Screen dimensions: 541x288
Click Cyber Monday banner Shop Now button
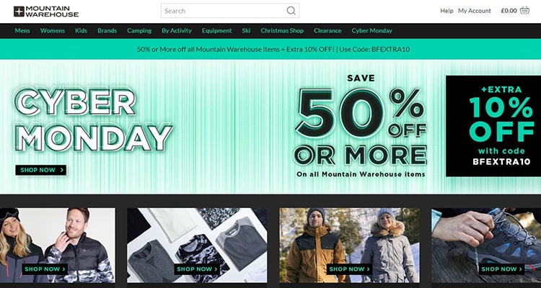coord(40,170)
